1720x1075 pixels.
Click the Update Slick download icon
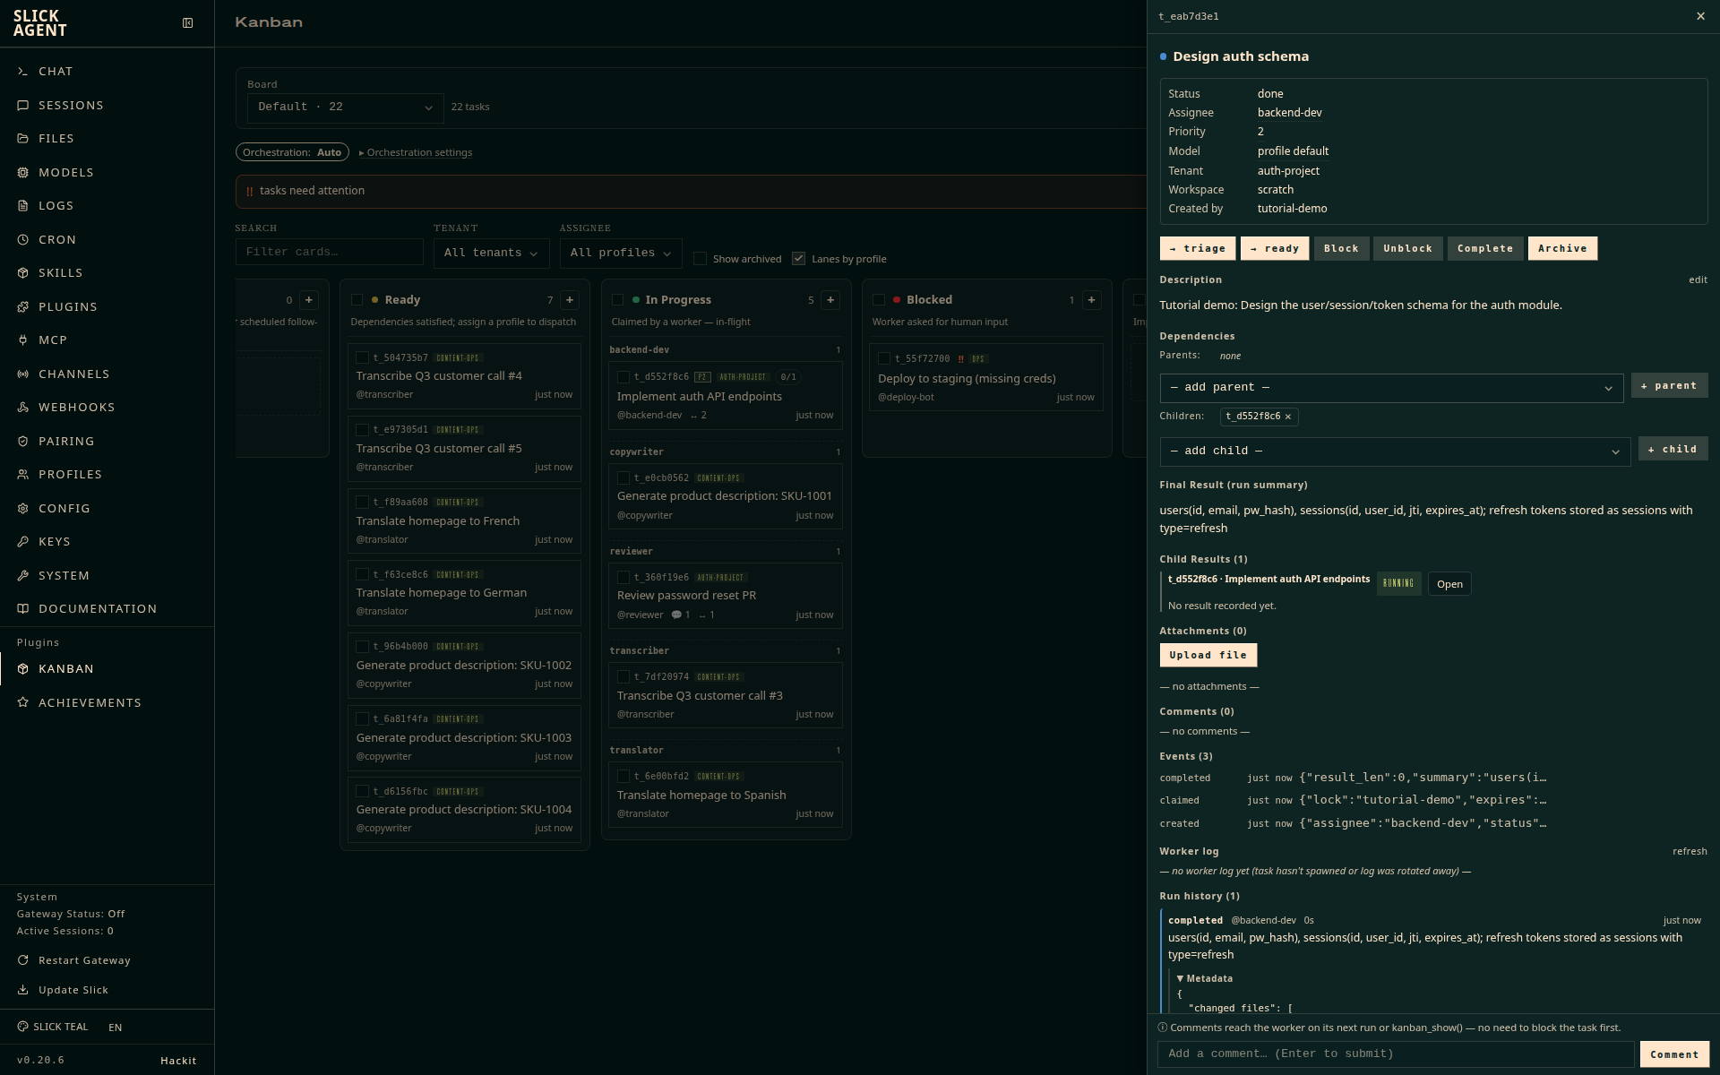pos(23,990)
